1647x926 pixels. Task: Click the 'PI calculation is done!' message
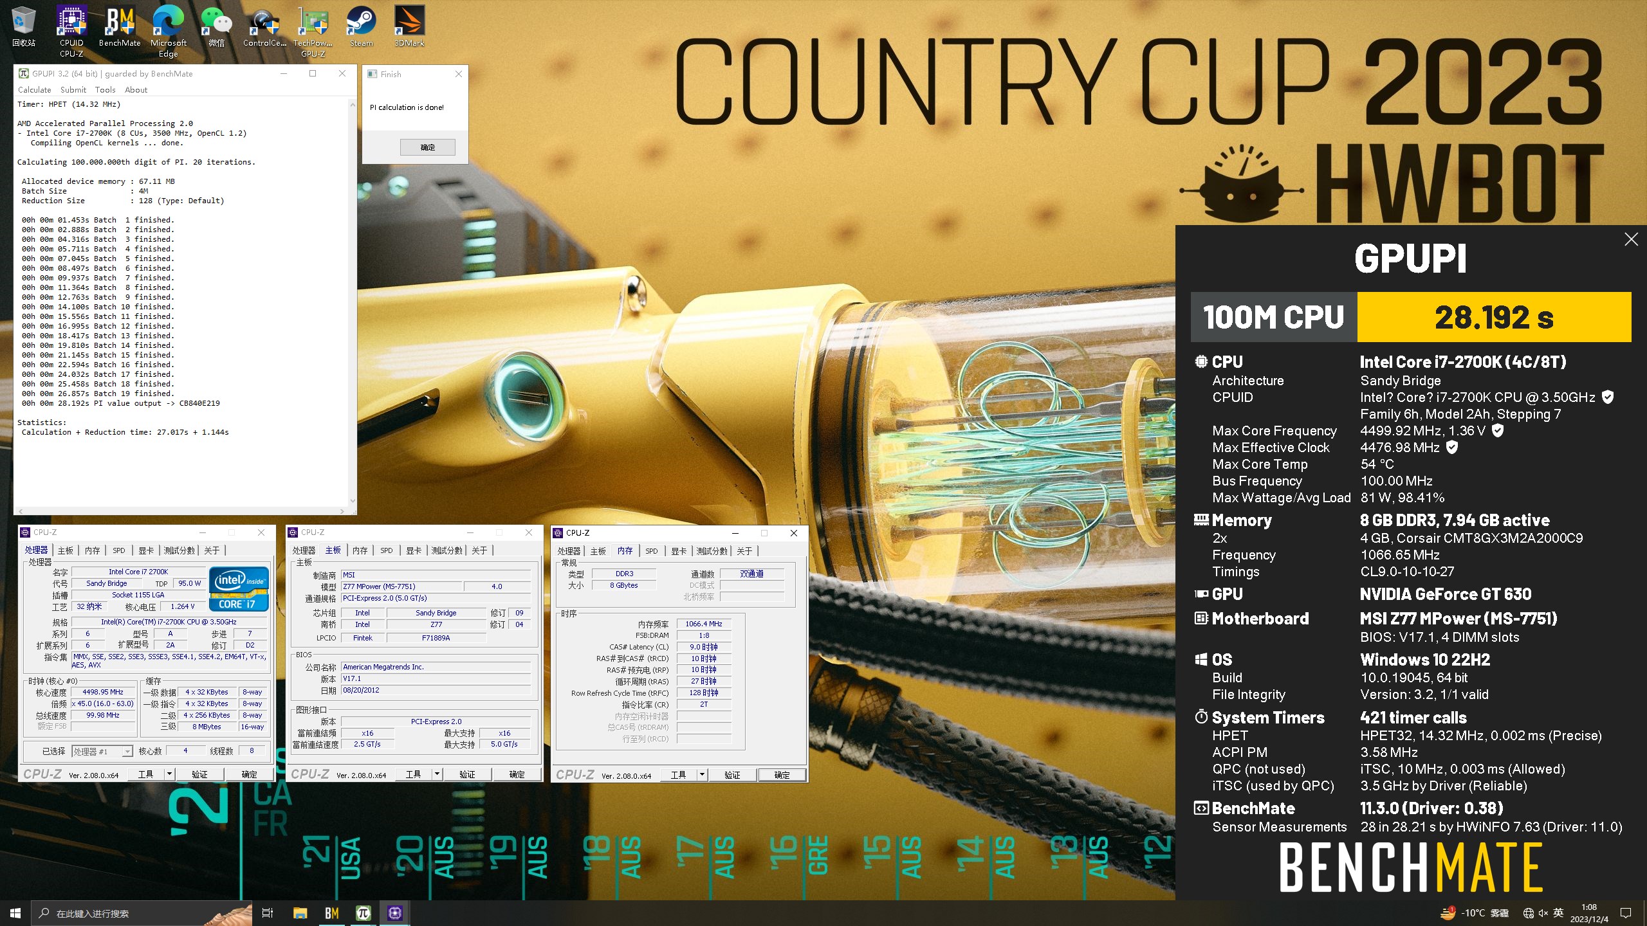tap(407, 107)
